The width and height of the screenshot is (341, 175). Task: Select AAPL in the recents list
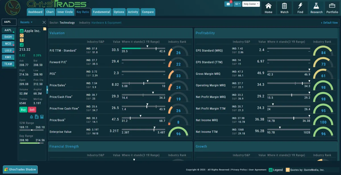coord(8,30)
